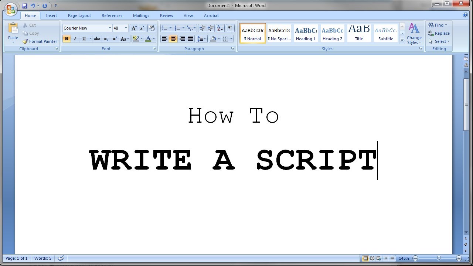The height and width of the screenshot is (266, 473).
Task: Increase indent using the ribbon icon
Action: 211,28
